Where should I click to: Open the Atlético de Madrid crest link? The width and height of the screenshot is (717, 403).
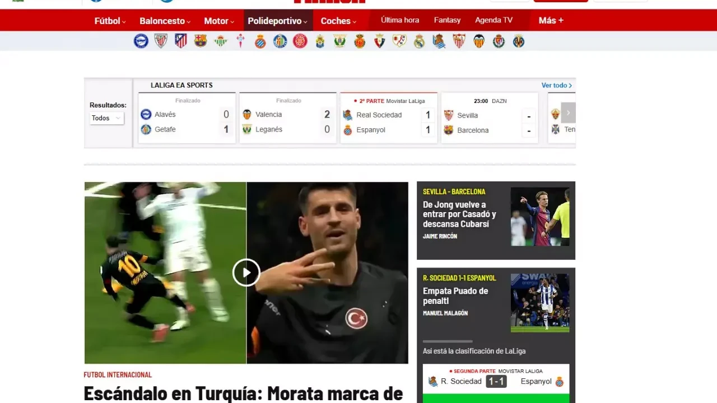point(180,41)
